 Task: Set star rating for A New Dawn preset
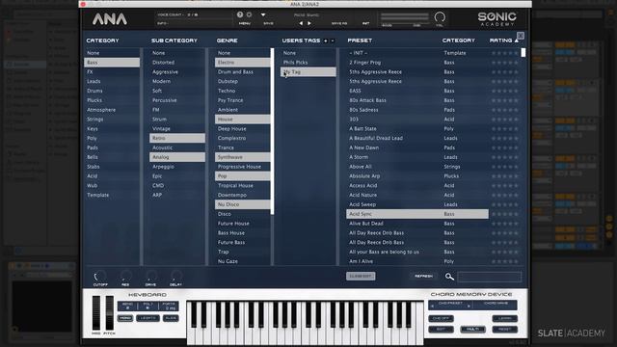click(505, 147)
